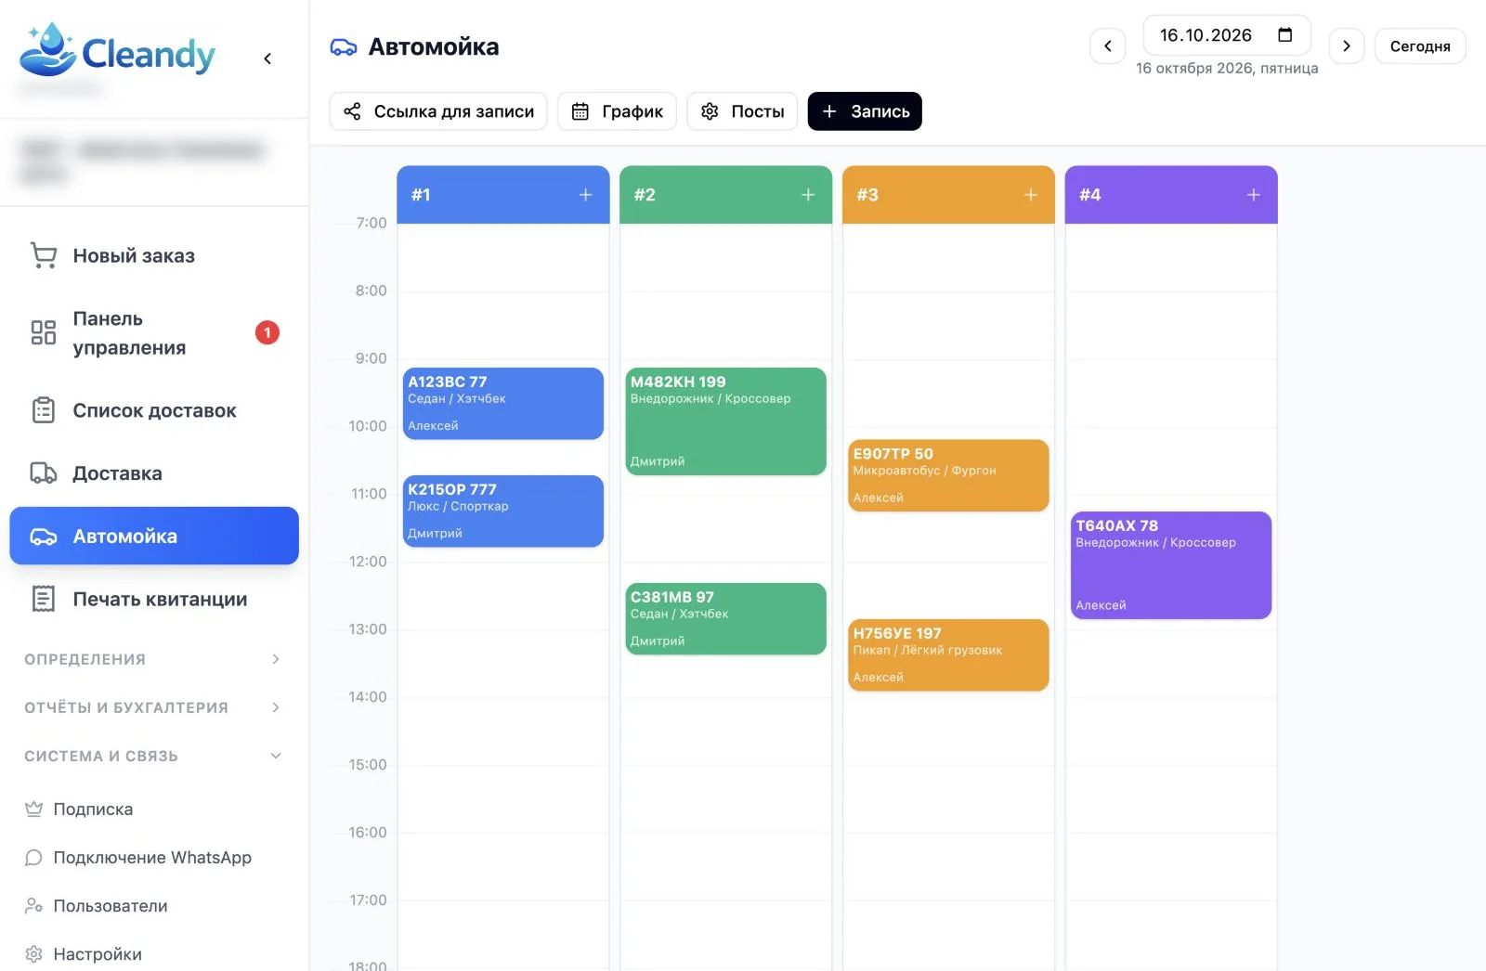The image size is (1486, 971).
Task: Click the Cleandy logo
Action: tap(117, 50)
